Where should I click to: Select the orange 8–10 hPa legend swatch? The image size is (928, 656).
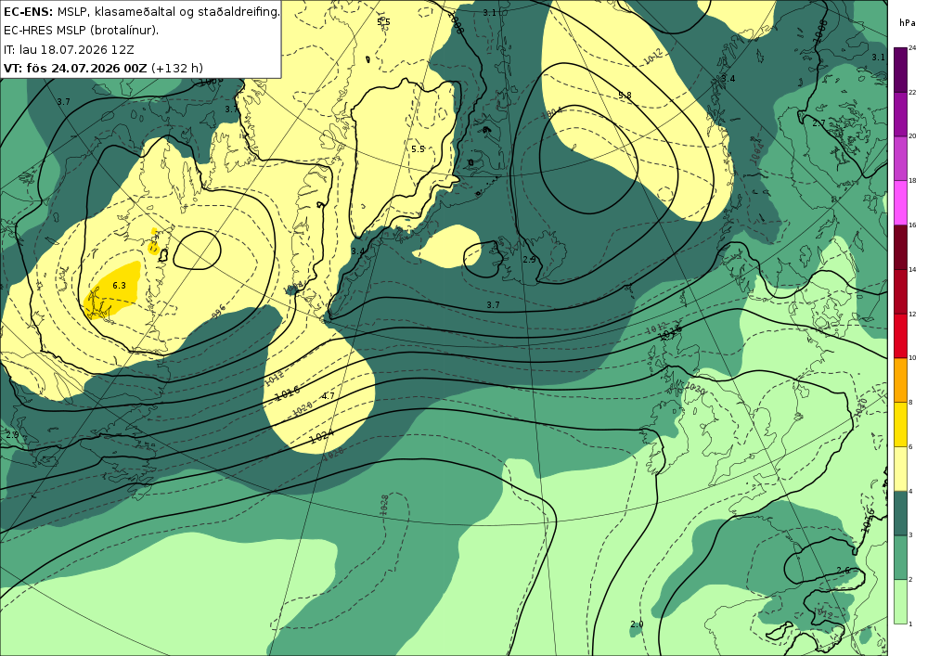(901, 380)
